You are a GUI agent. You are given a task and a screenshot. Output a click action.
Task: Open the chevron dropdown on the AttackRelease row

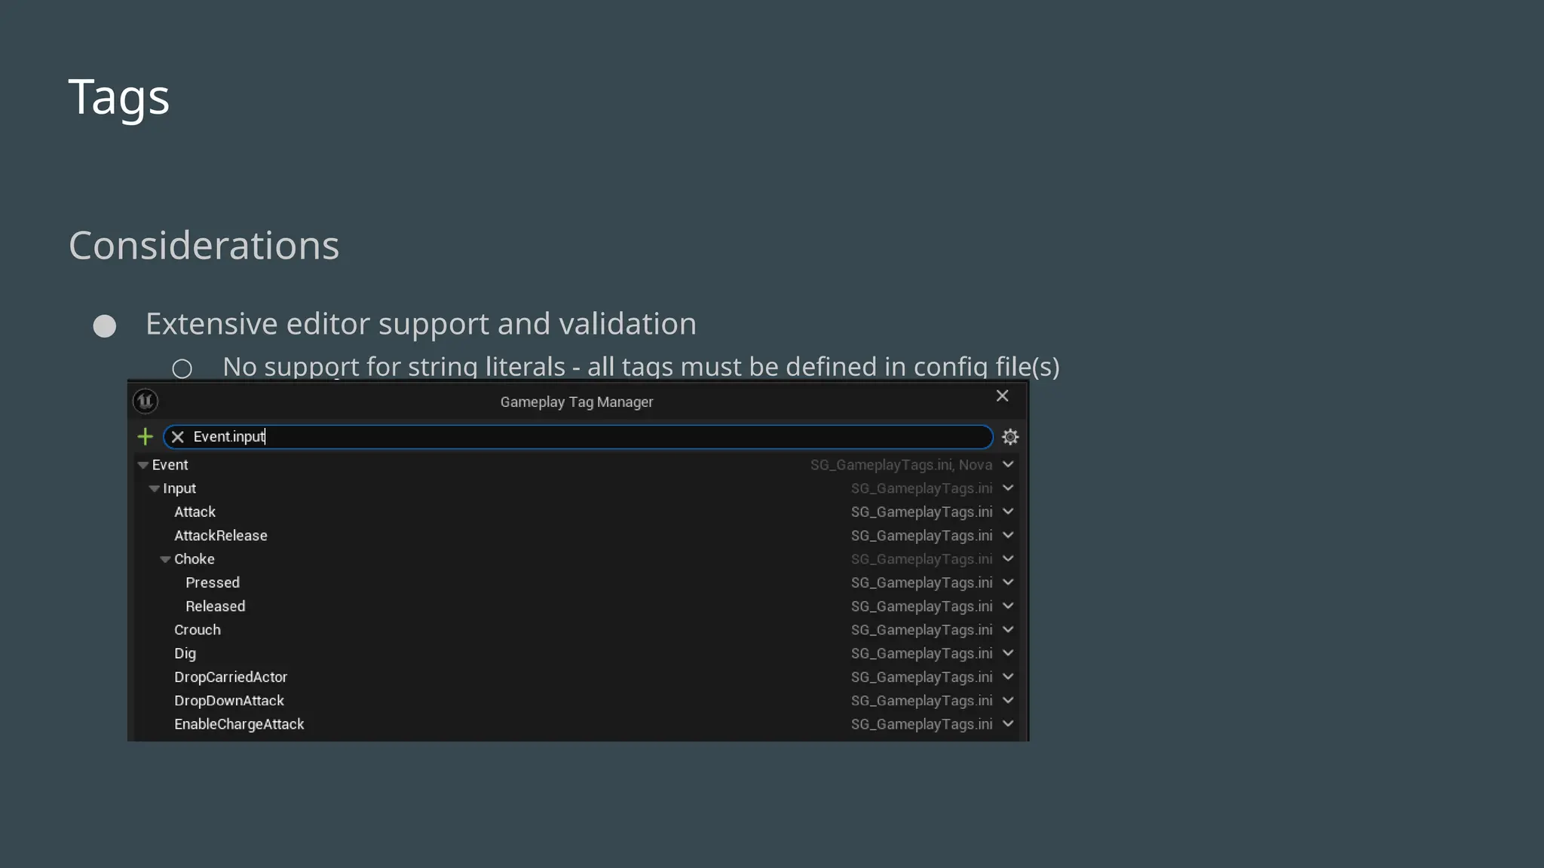[x=1008, y=535]
